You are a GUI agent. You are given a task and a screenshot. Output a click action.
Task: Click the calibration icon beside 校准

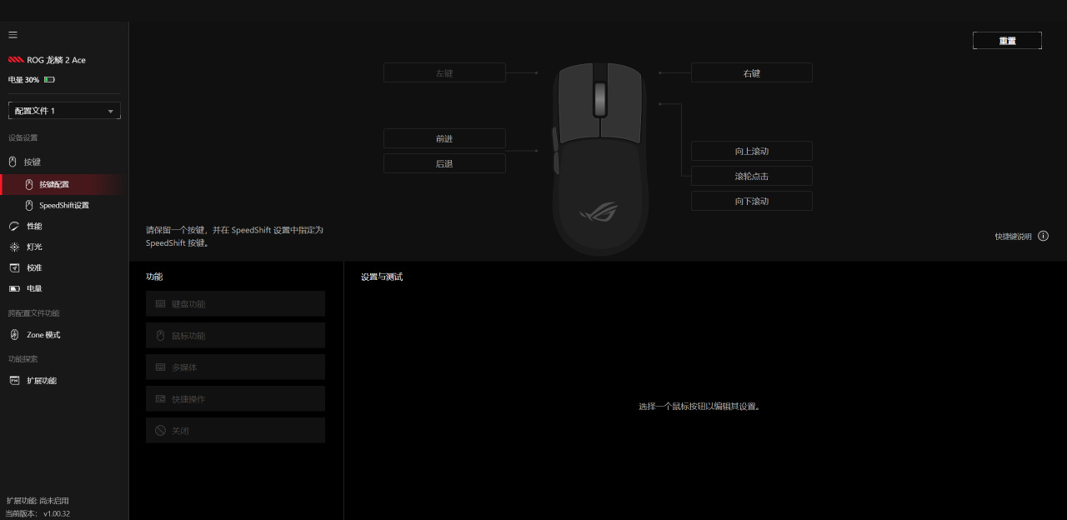pyautogui.click(x=13, y=267)
